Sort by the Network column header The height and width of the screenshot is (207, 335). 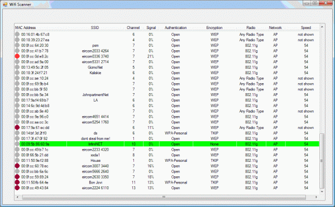point(275,28)
